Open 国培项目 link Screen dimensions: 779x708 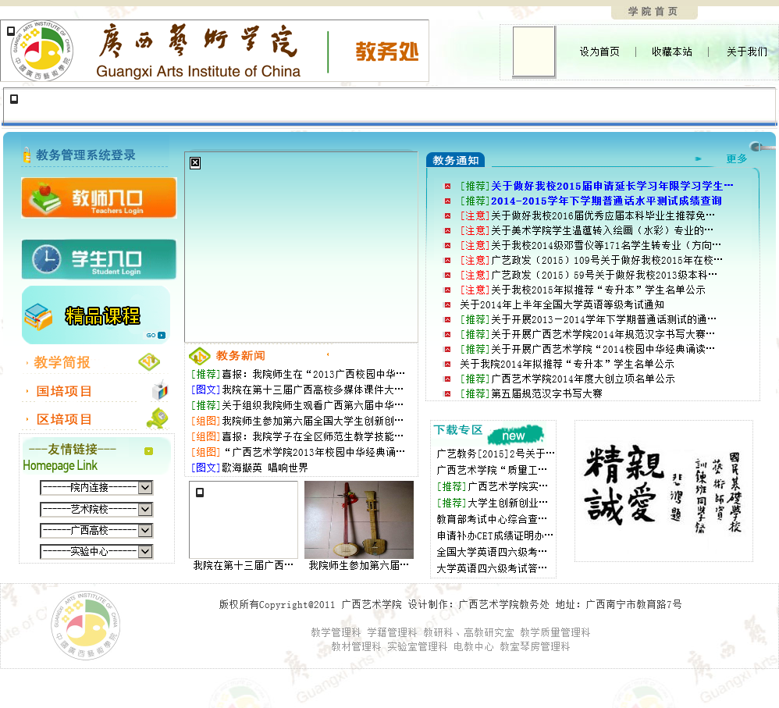tap(64, 391)
